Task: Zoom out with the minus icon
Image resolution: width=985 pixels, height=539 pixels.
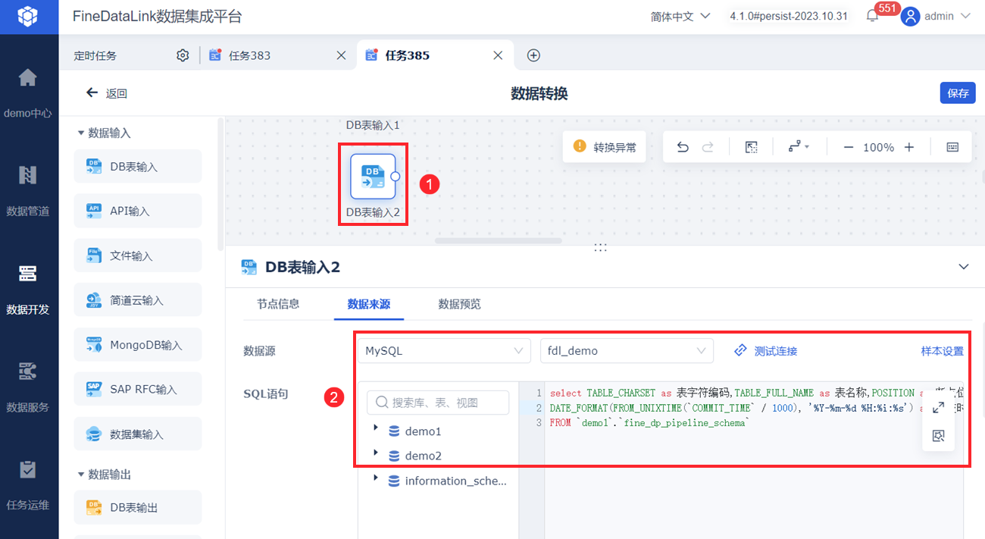Action: click(x=849, y=147)
